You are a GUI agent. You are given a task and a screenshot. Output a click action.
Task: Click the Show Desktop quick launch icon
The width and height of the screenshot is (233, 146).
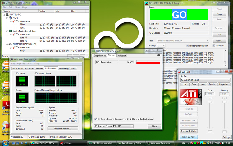pyautogui.click(x=13, y=143)
